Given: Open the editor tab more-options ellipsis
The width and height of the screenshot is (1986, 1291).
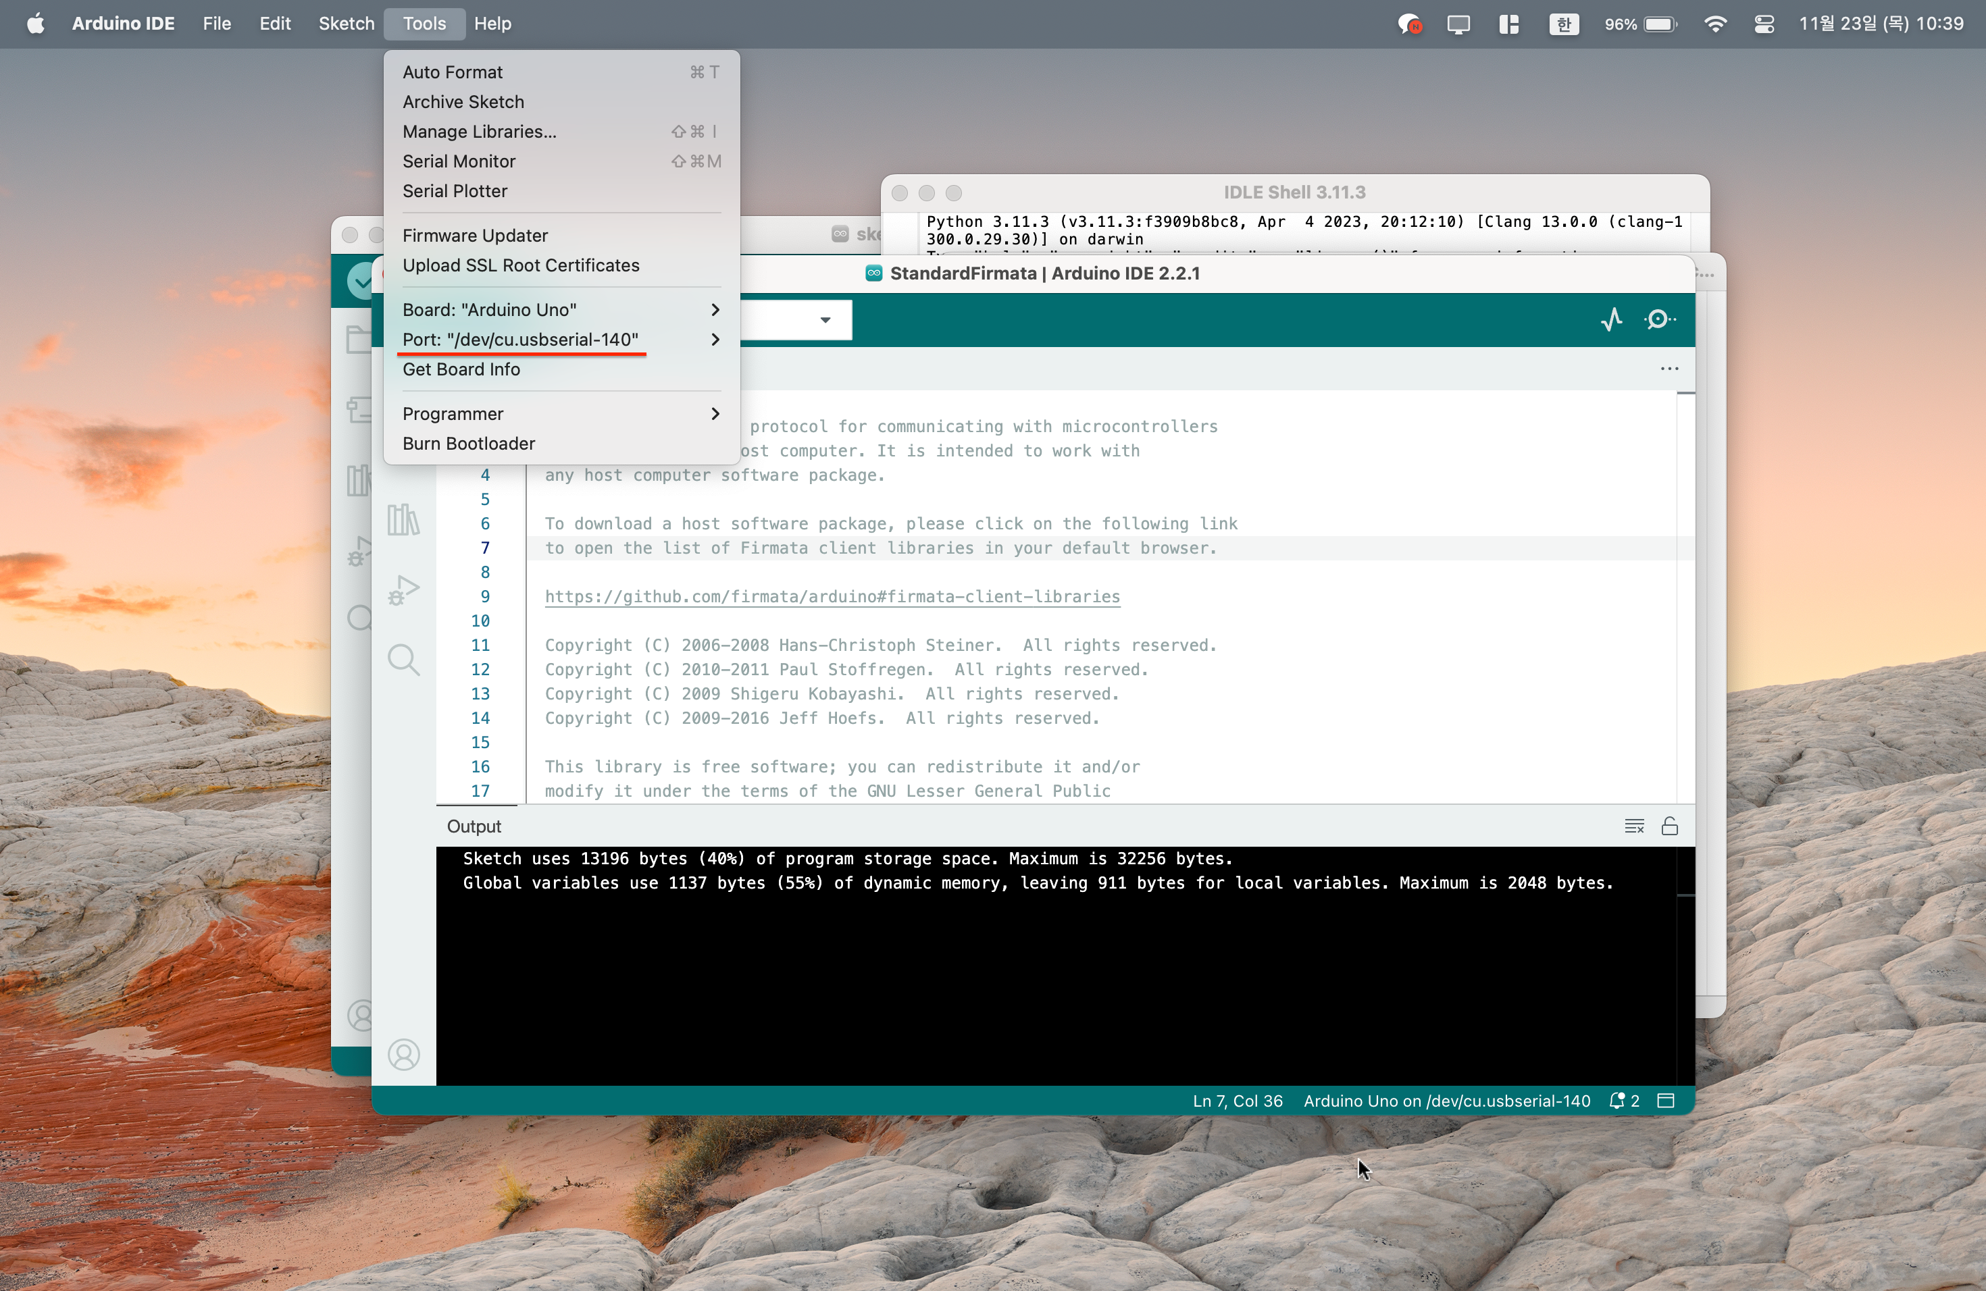Looking at the screenshot, I should 1669,369.
